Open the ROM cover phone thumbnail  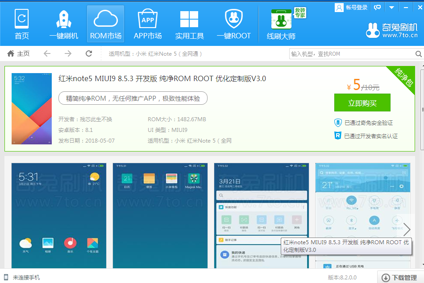click(x=32, y=109)
